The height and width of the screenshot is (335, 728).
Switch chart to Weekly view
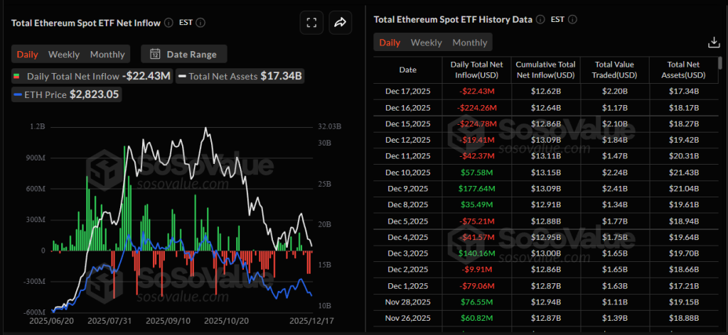coord(64,55)
